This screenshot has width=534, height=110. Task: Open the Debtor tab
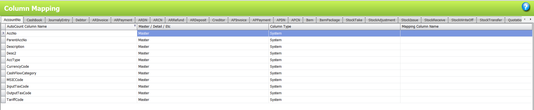(x=81, y=20)
